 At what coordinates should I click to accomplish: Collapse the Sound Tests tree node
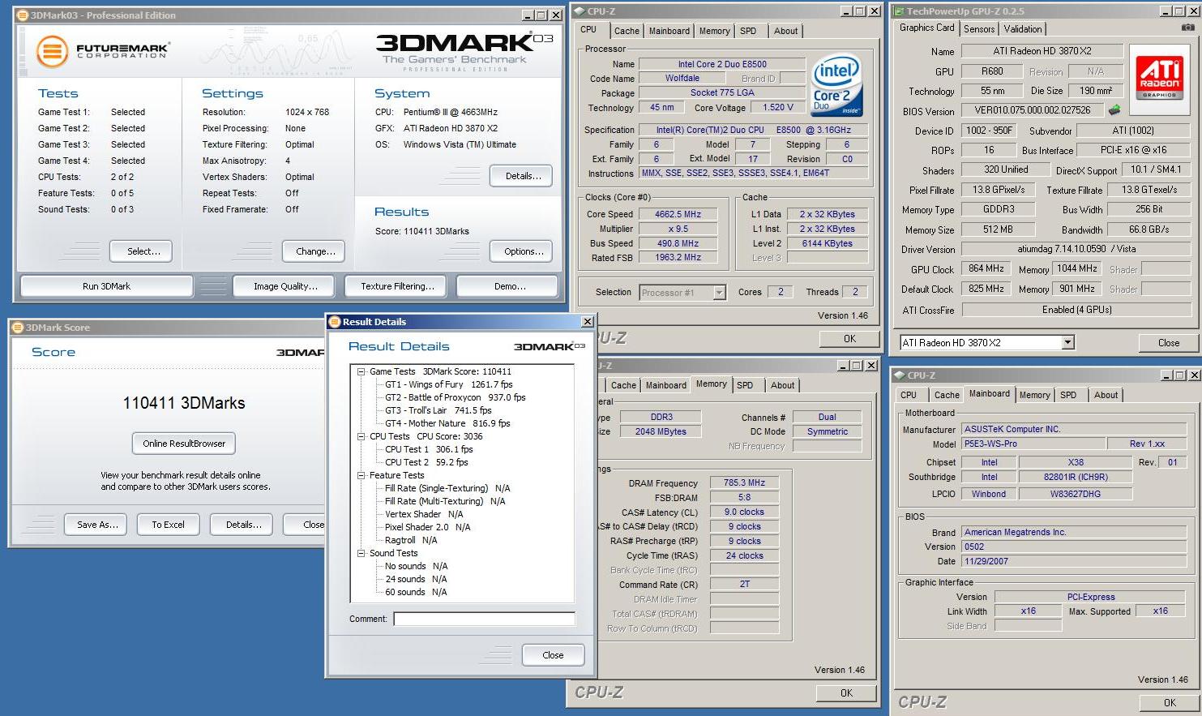(x=361, y=553)
